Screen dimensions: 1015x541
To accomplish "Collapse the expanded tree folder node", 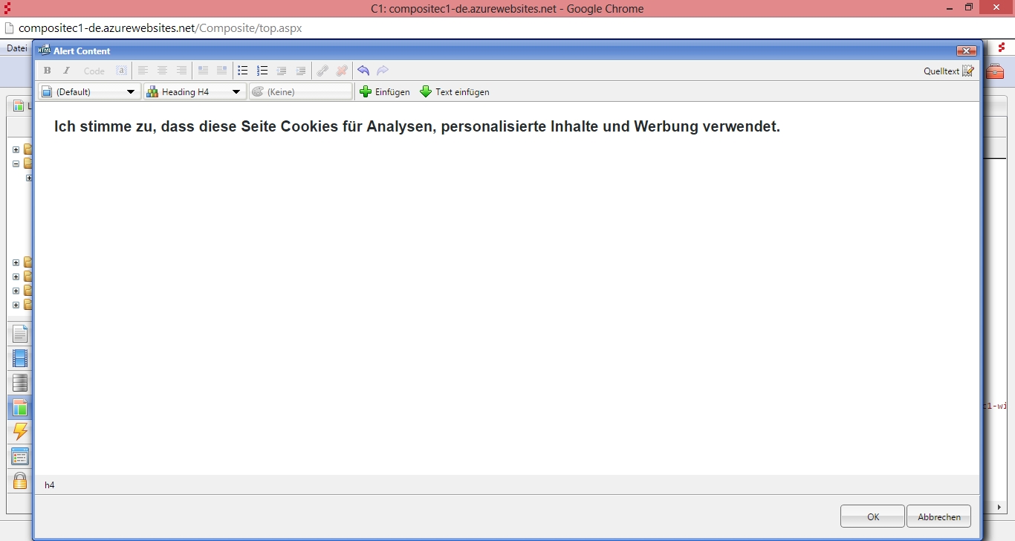I will click(16, 163).
